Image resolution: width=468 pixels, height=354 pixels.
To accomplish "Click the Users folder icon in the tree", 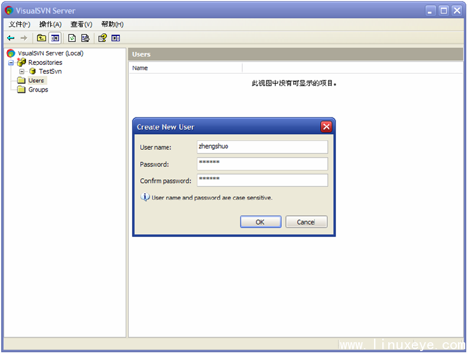I will click(21, 80).
